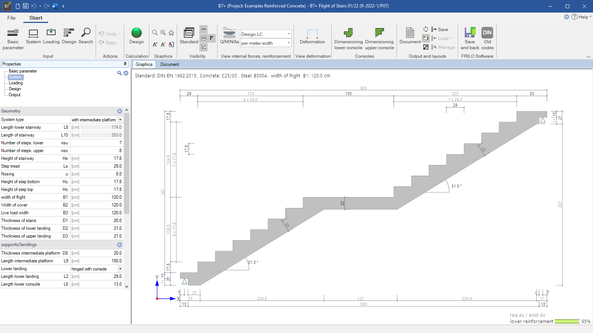
Task: Open Old codes DIN button
Action: point(487,39)
